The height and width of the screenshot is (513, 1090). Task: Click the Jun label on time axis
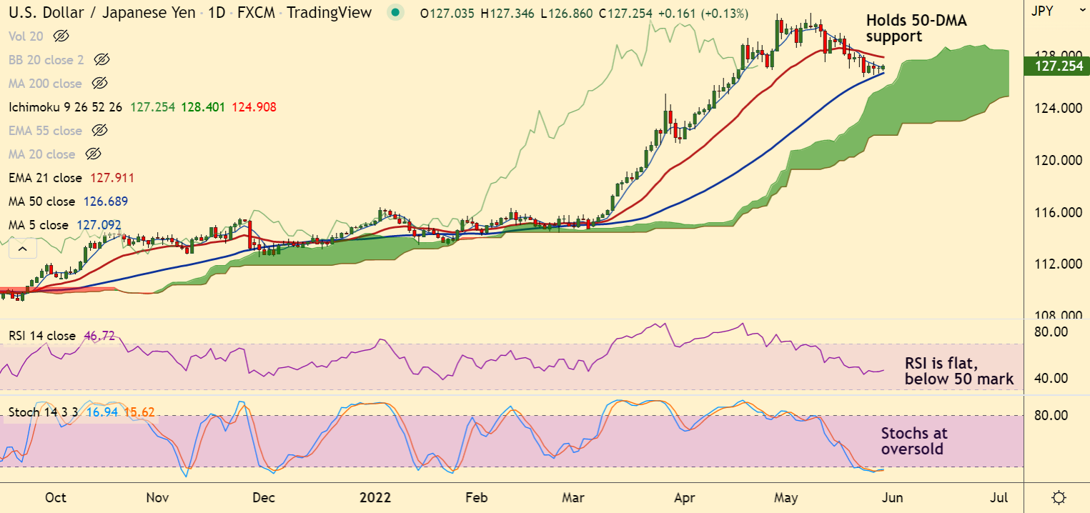pyautogui.click(x=891, y=497)
